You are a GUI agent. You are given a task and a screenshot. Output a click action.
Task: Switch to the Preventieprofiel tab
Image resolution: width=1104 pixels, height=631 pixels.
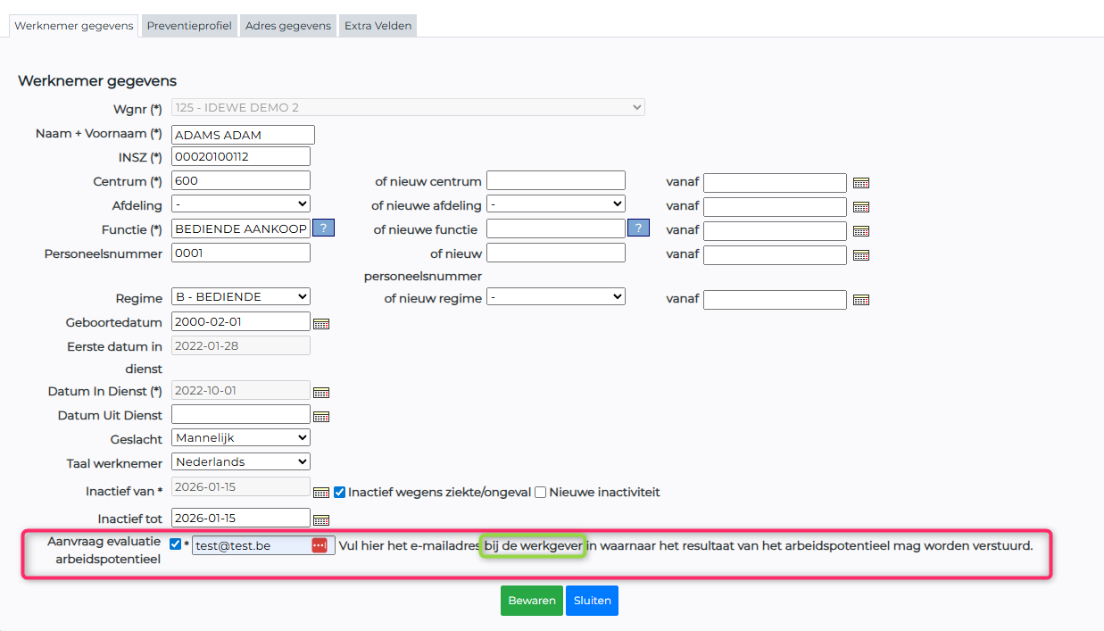pyautogui.click(x=190, y=26)
